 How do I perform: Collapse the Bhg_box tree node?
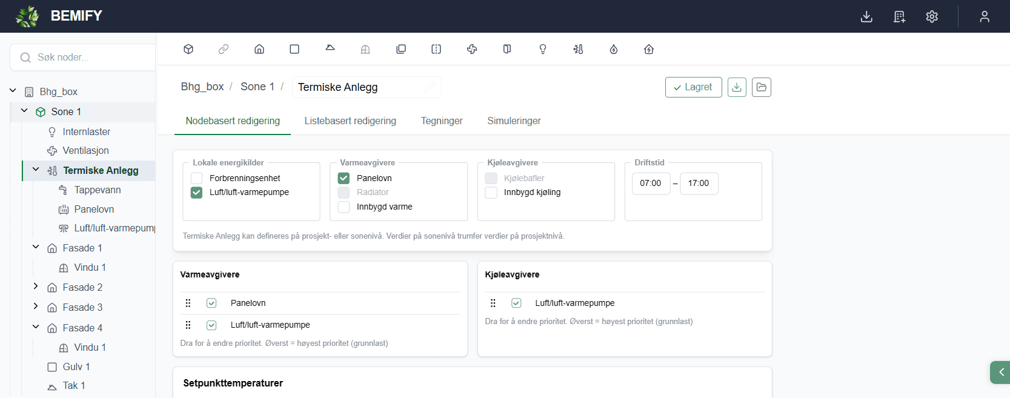(13, 91)
